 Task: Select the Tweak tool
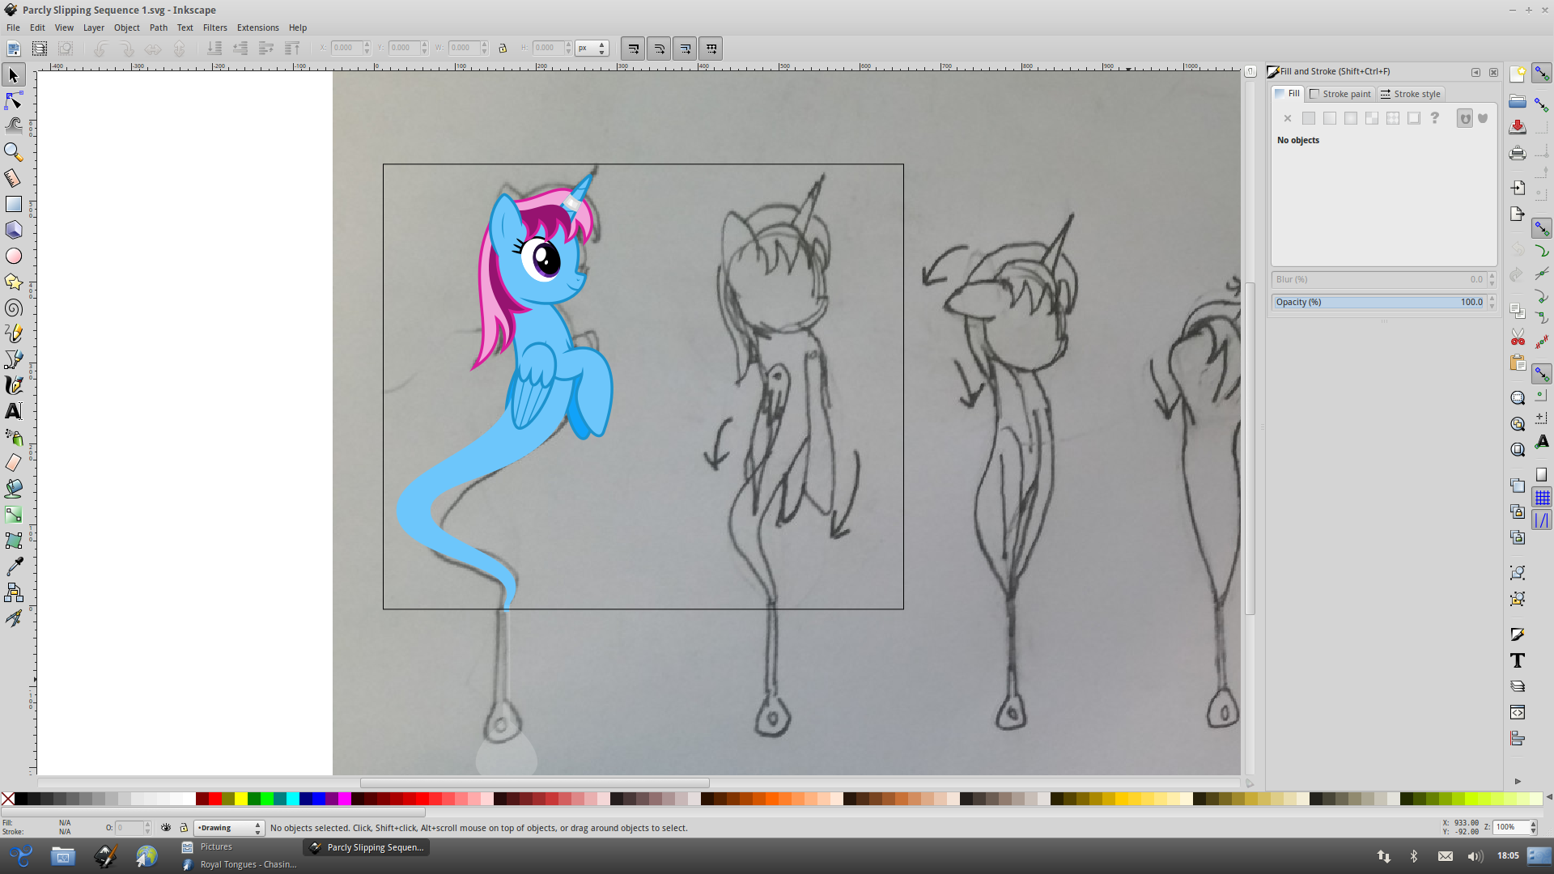pyautogui.click(x=14, y=126)
